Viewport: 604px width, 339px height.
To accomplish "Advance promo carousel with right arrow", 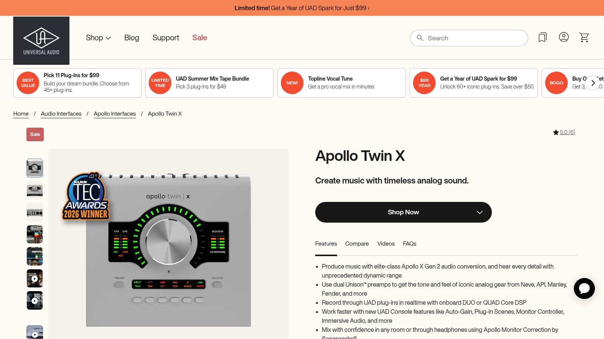I will click(x=593, y=83).
